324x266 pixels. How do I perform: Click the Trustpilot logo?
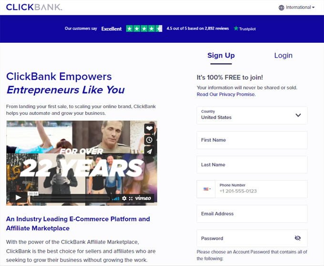[244, 29]
